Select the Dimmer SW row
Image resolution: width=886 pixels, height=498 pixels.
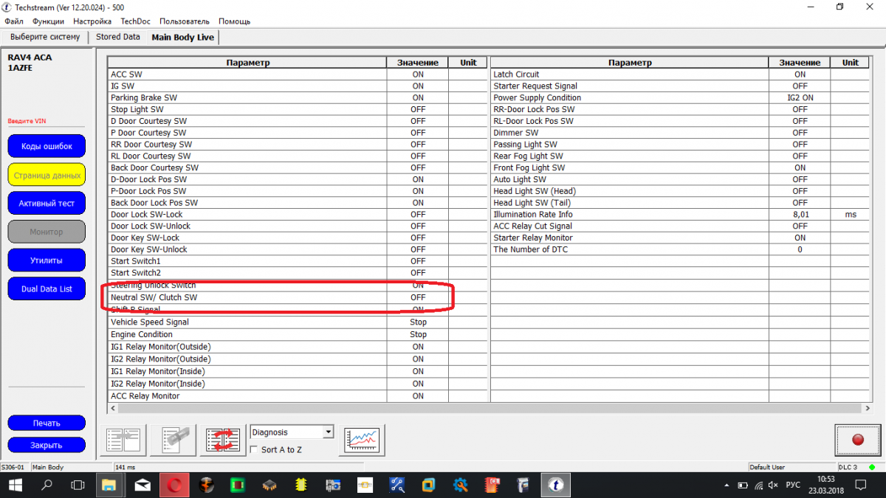coord(681,133)
